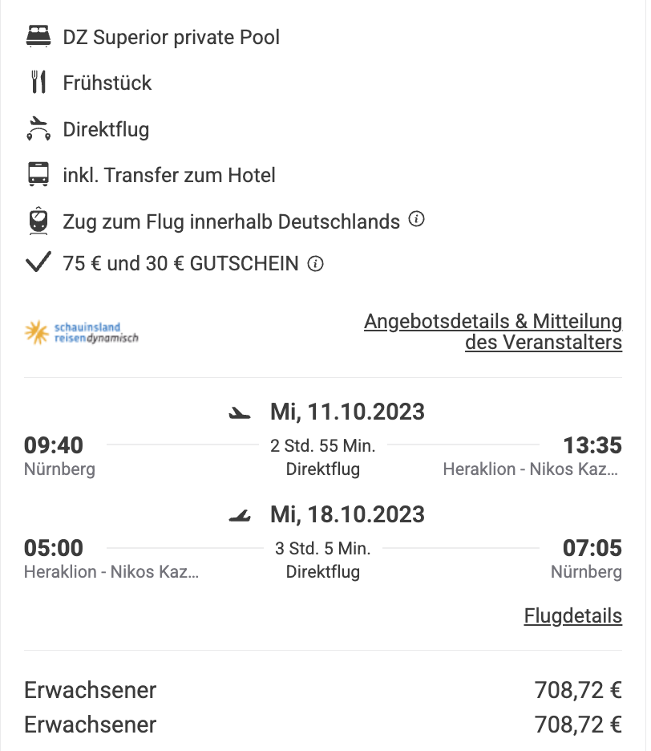
Task: Click the bed icon beside DZ Superior private Pool
Action: (x=38, y=36)
